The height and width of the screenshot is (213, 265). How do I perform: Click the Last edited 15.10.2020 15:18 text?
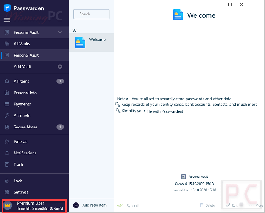[x=194, y=190]
